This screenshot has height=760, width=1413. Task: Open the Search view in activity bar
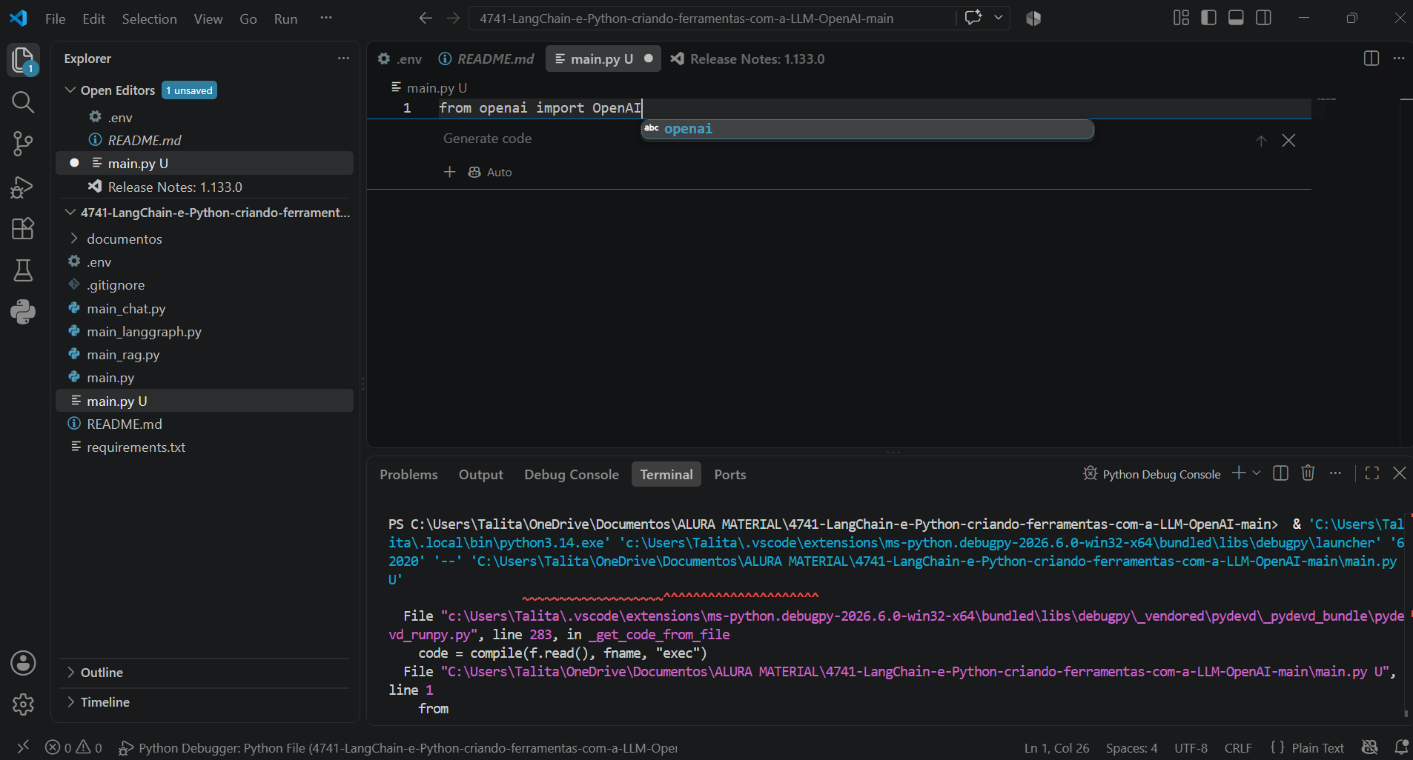pyautogui.click(x=23, y=102)
